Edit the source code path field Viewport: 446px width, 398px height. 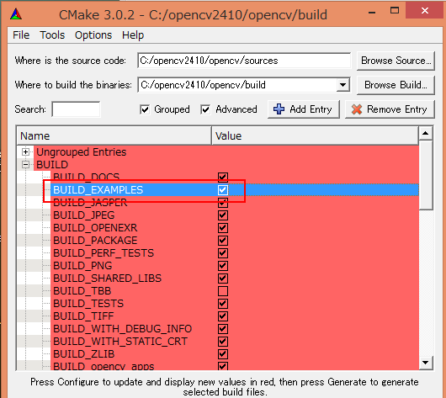(244, 61)
